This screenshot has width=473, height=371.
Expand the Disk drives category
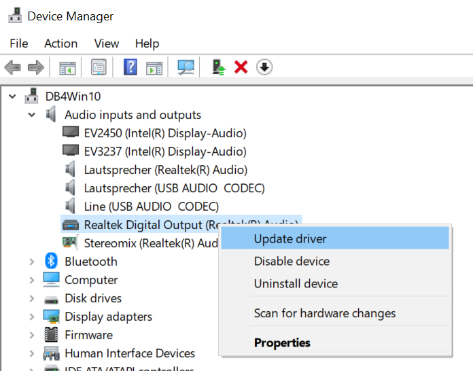[32, 298]
